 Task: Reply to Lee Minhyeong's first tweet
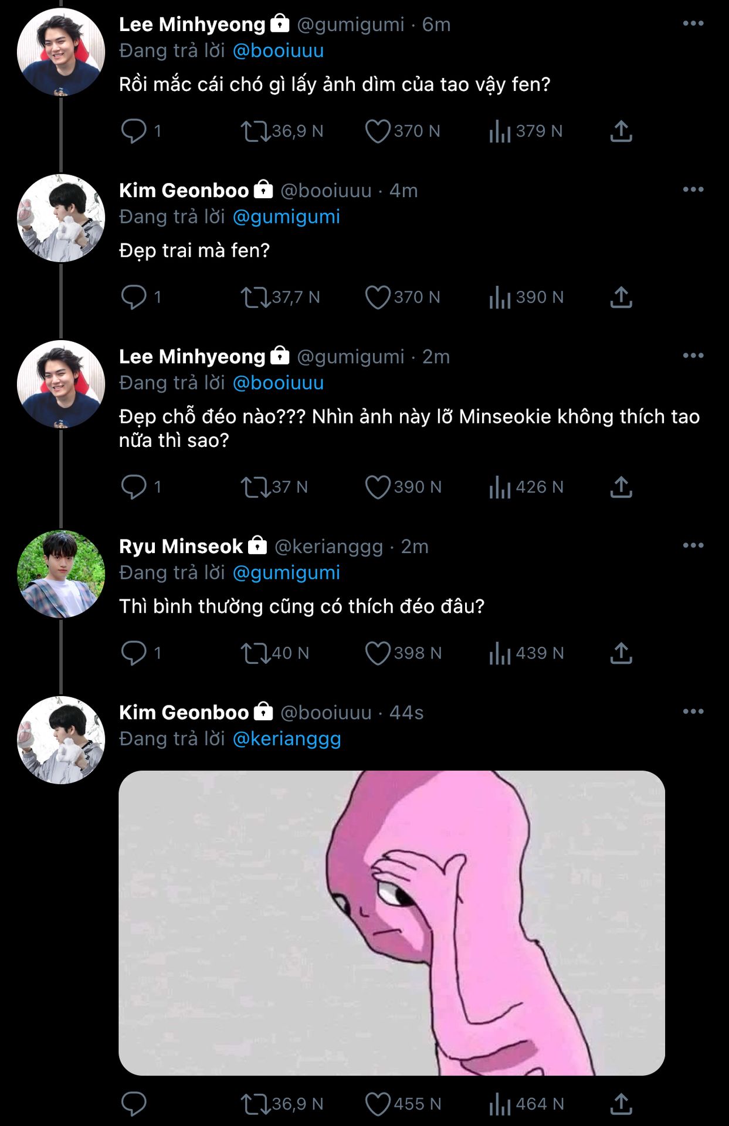pyautogui.click(x=134, y=131)
